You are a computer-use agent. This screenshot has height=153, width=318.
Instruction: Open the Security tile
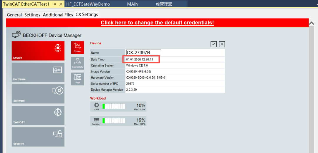(38, 137)
